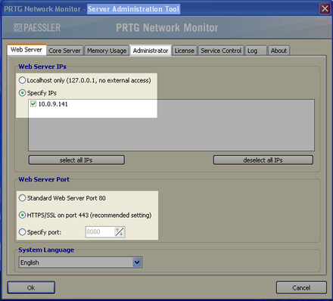Close the Server Administration Tool window
333x301 pixels.
(x=325, y=8)
